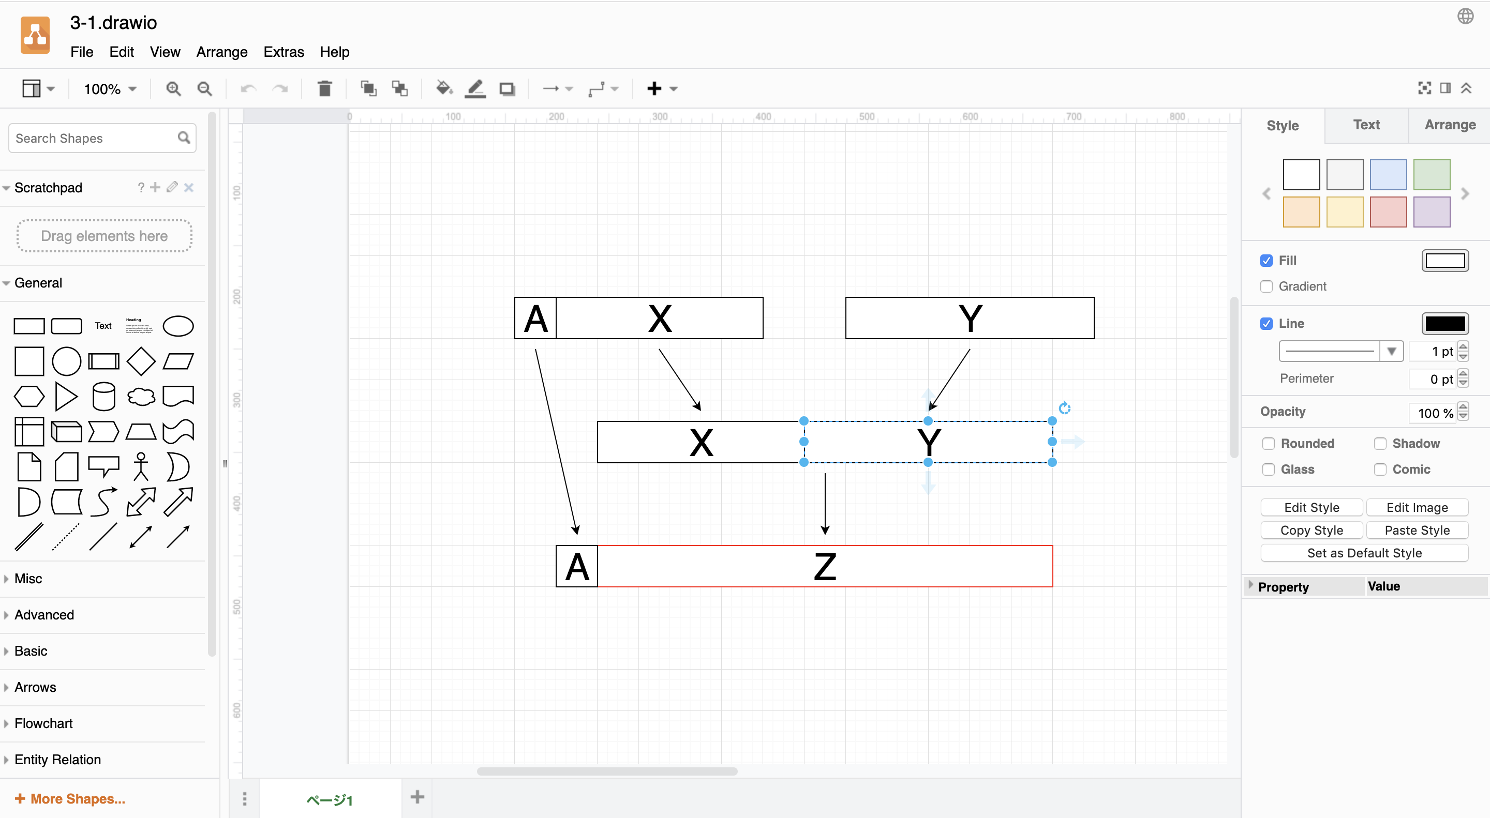Screen dimensions: 1490x818
Task: Switch to the Text tab
Action: point(1366,125)
